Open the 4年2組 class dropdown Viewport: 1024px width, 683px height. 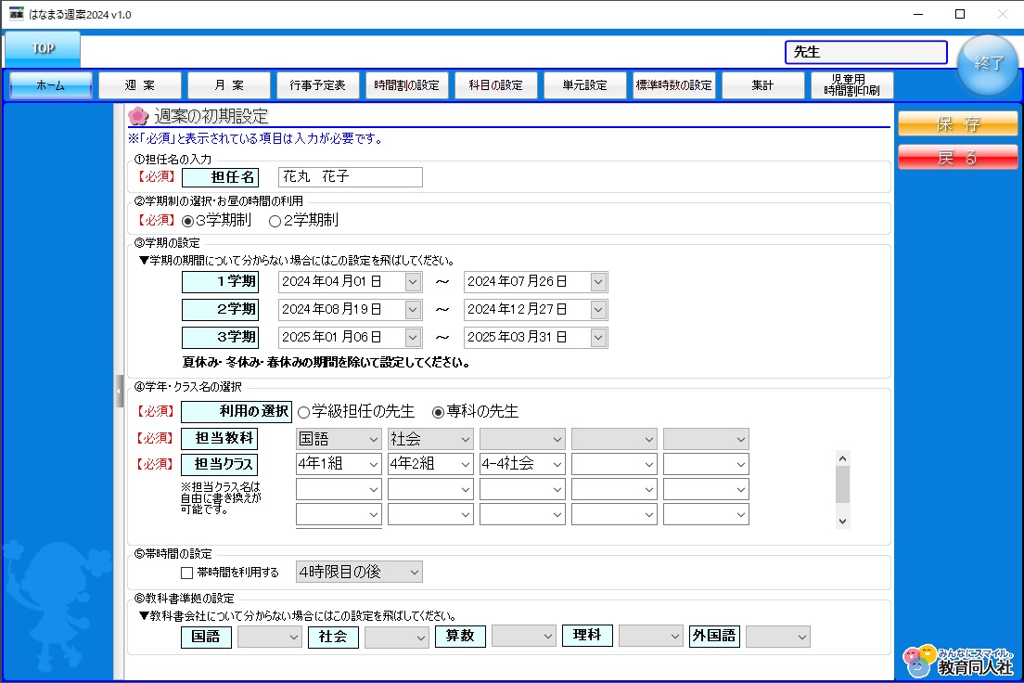click(x=430, y=464)
